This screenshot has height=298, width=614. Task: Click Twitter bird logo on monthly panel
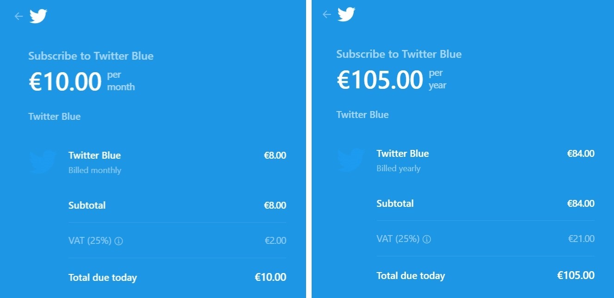[38, 16]
